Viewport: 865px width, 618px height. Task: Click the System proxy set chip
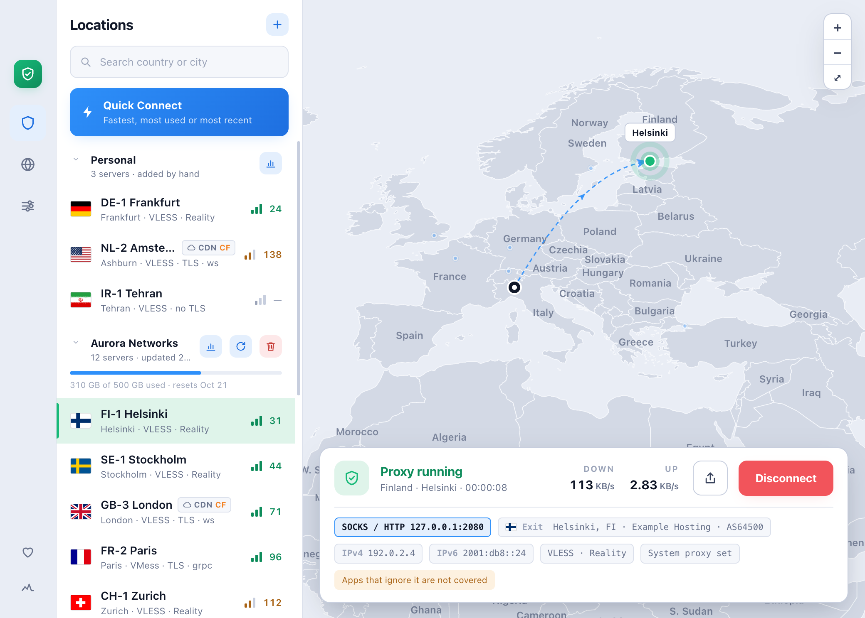click(x=690, y=553)
